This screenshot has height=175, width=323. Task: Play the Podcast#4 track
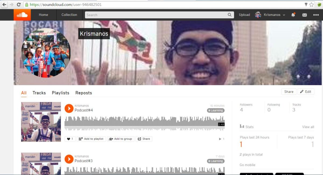(x=69, y=108)
